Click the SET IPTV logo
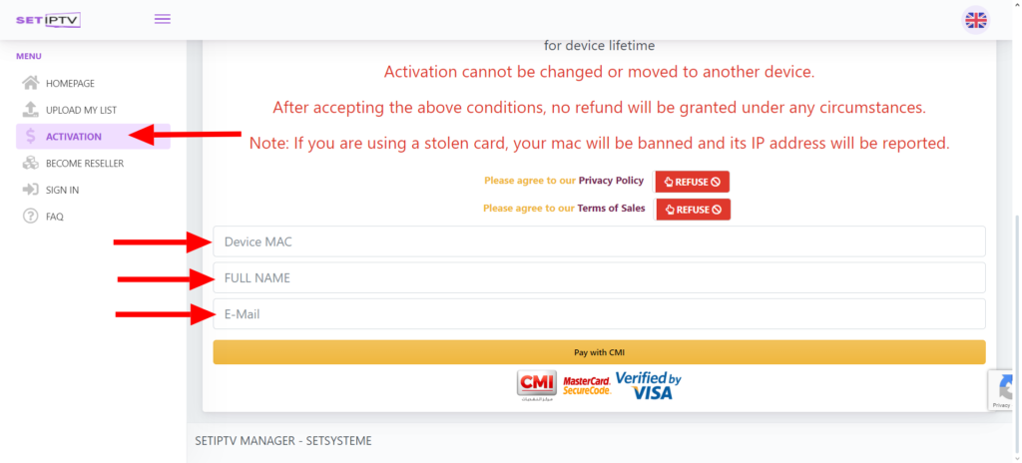Image resolution: width=1022 pixels, height=463 pixels. 48,20
